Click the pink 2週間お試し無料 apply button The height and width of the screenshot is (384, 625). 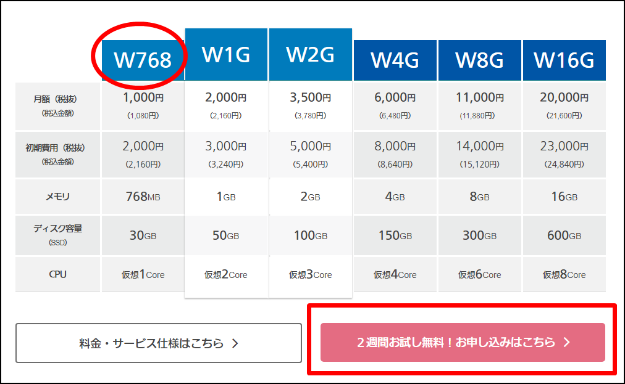coord(462,343)
